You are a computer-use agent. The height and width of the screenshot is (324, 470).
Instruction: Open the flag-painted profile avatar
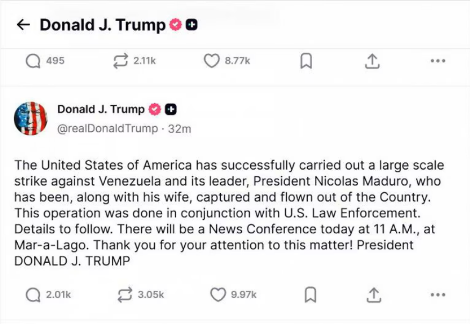point(31,118)
